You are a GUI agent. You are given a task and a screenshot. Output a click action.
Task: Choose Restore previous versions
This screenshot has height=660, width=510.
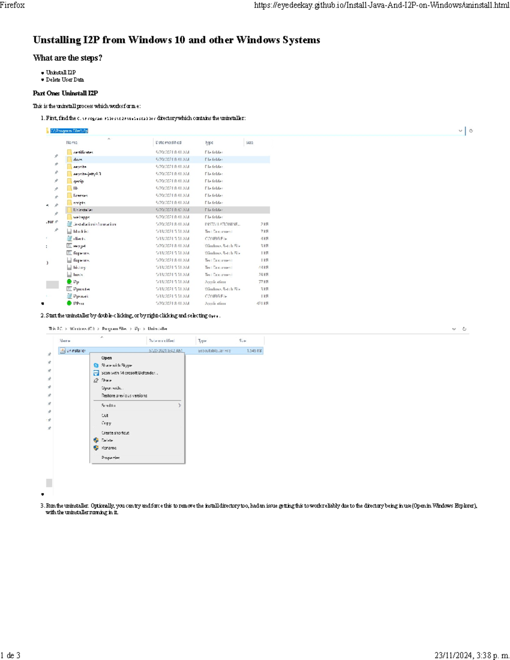[124, 396]
